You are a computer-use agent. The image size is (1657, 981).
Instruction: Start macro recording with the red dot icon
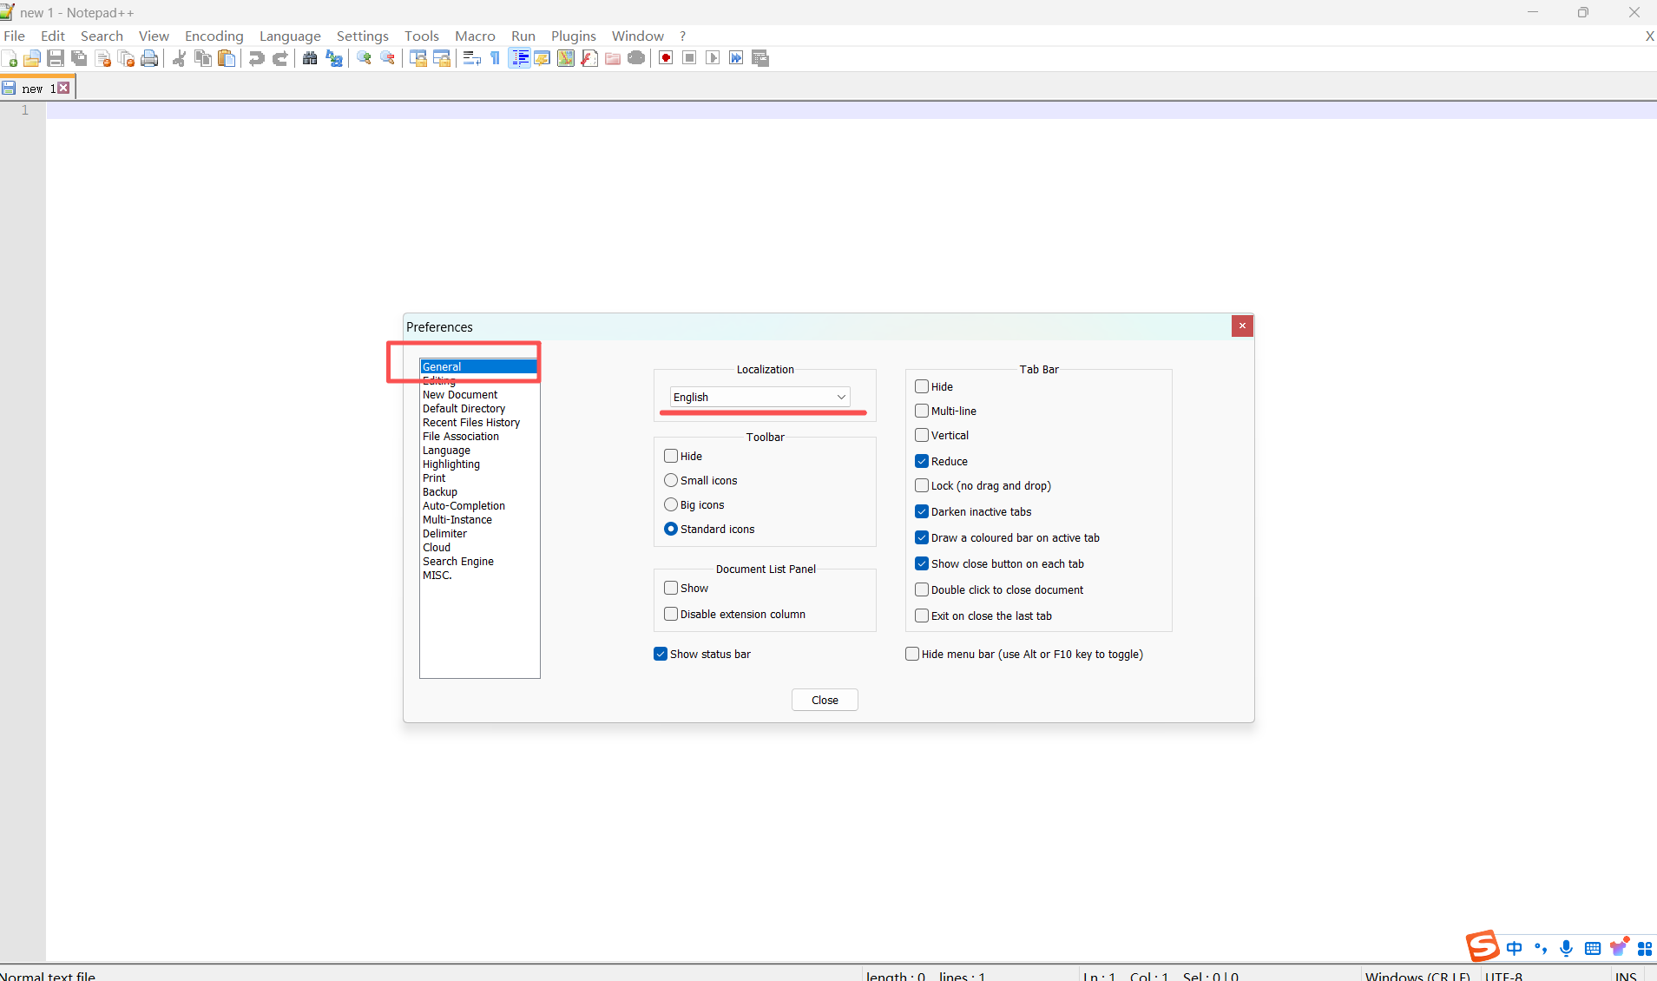click(x=666, y=58)
